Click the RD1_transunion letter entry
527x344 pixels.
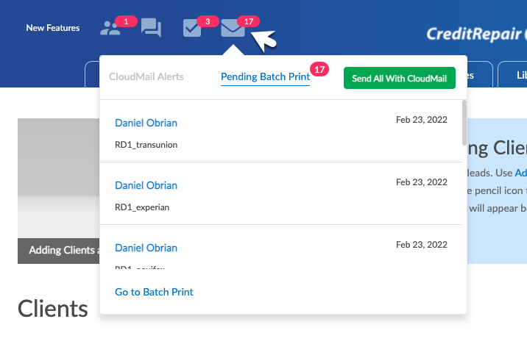click(x=146, y=145)
